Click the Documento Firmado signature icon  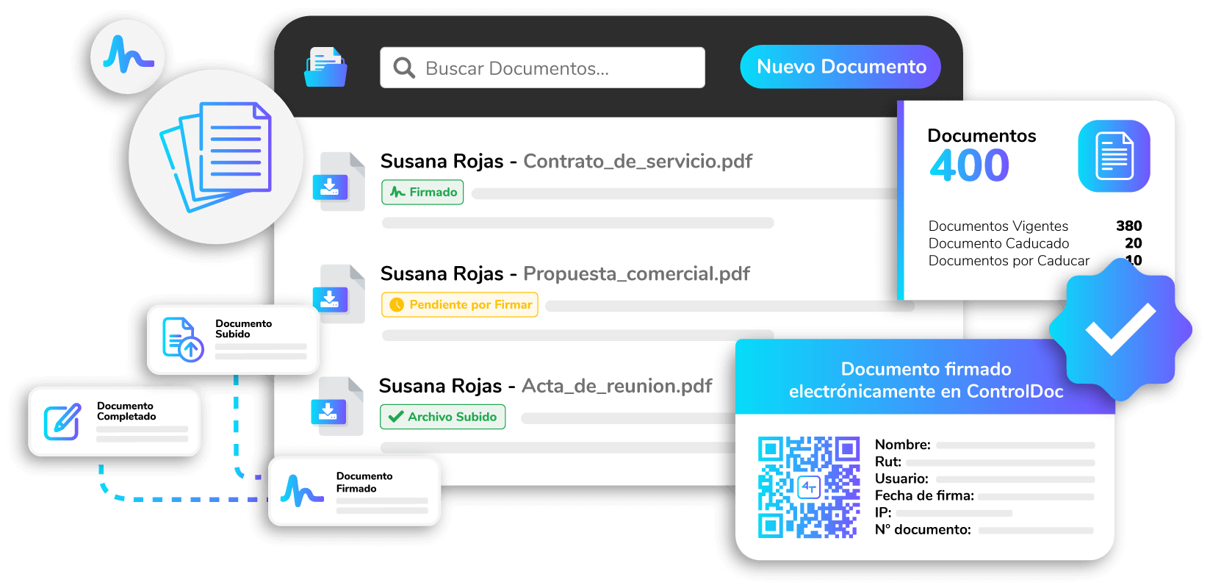coord(302,491)
